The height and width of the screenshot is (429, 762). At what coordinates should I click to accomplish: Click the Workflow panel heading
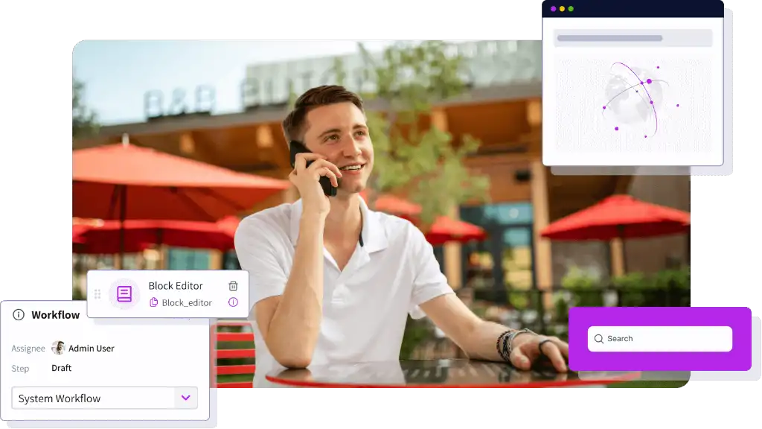(55, 315)
